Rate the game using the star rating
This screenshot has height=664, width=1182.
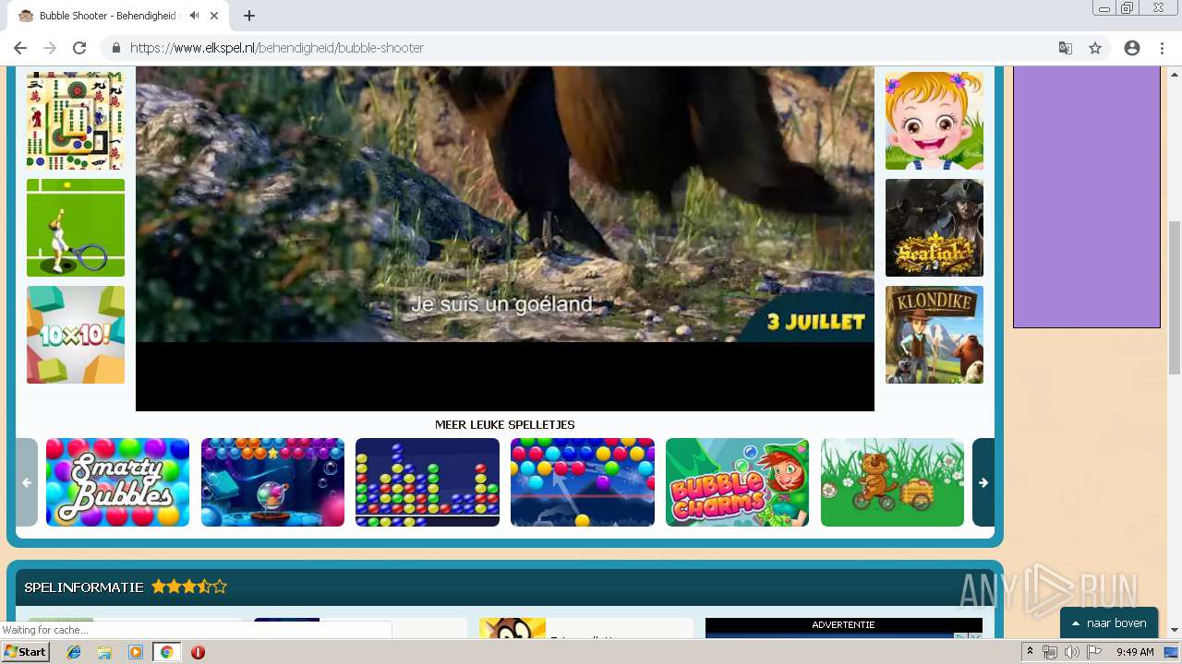(x=189, y=587)
